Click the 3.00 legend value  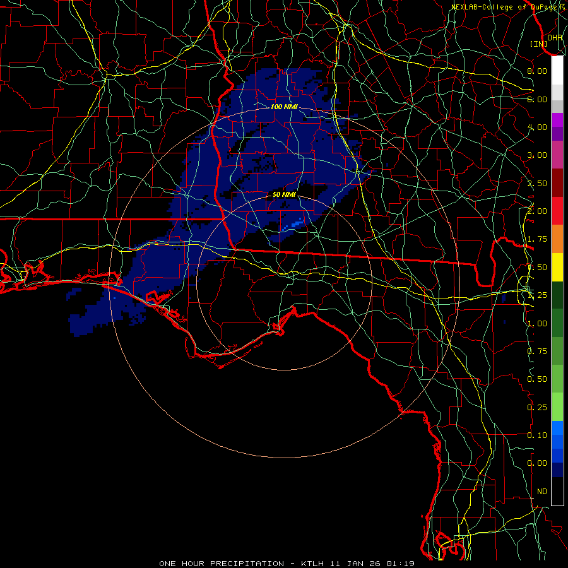pos(537,155)
